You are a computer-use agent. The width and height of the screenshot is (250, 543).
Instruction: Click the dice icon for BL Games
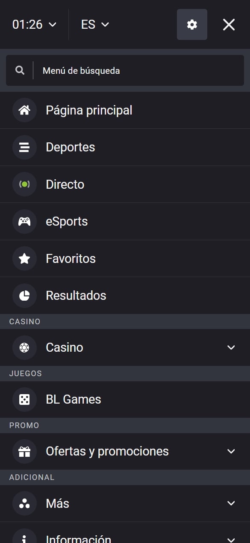tap(24, 399)
